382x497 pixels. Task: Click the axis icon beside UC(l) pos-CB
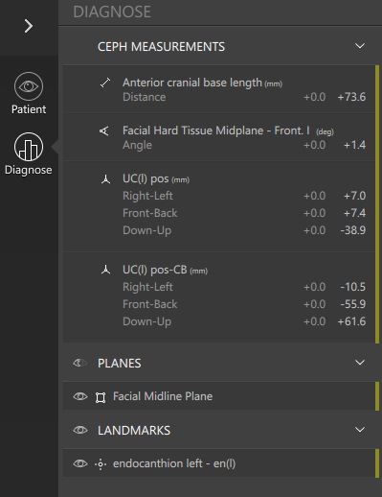(105, 270)
